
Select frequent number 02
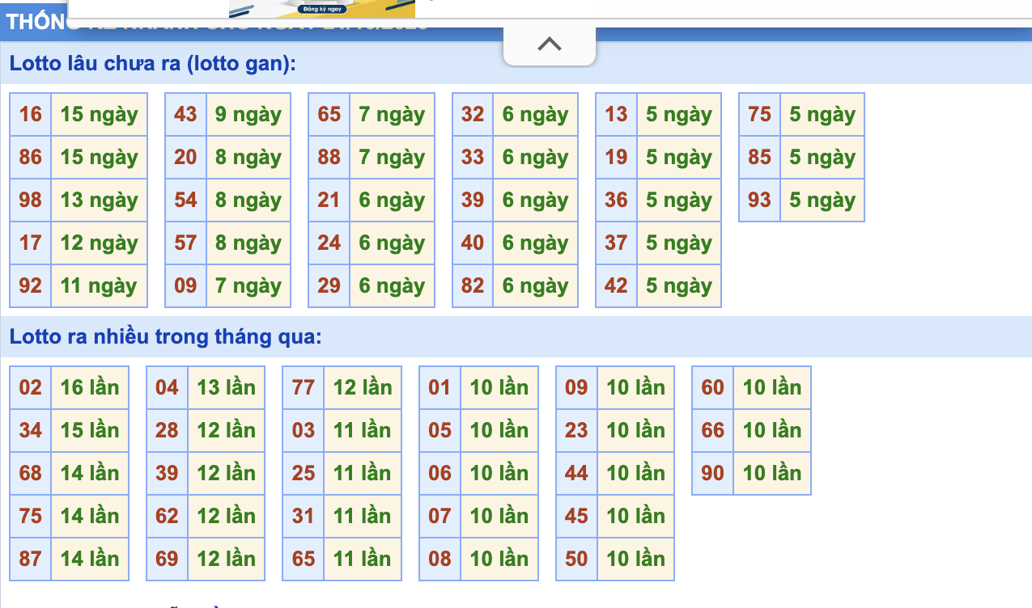pos(31,388)
